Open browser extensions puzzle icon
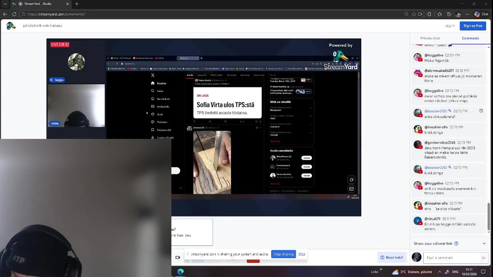The width and height of the screenshot is (493, 277). click(429, 14)
